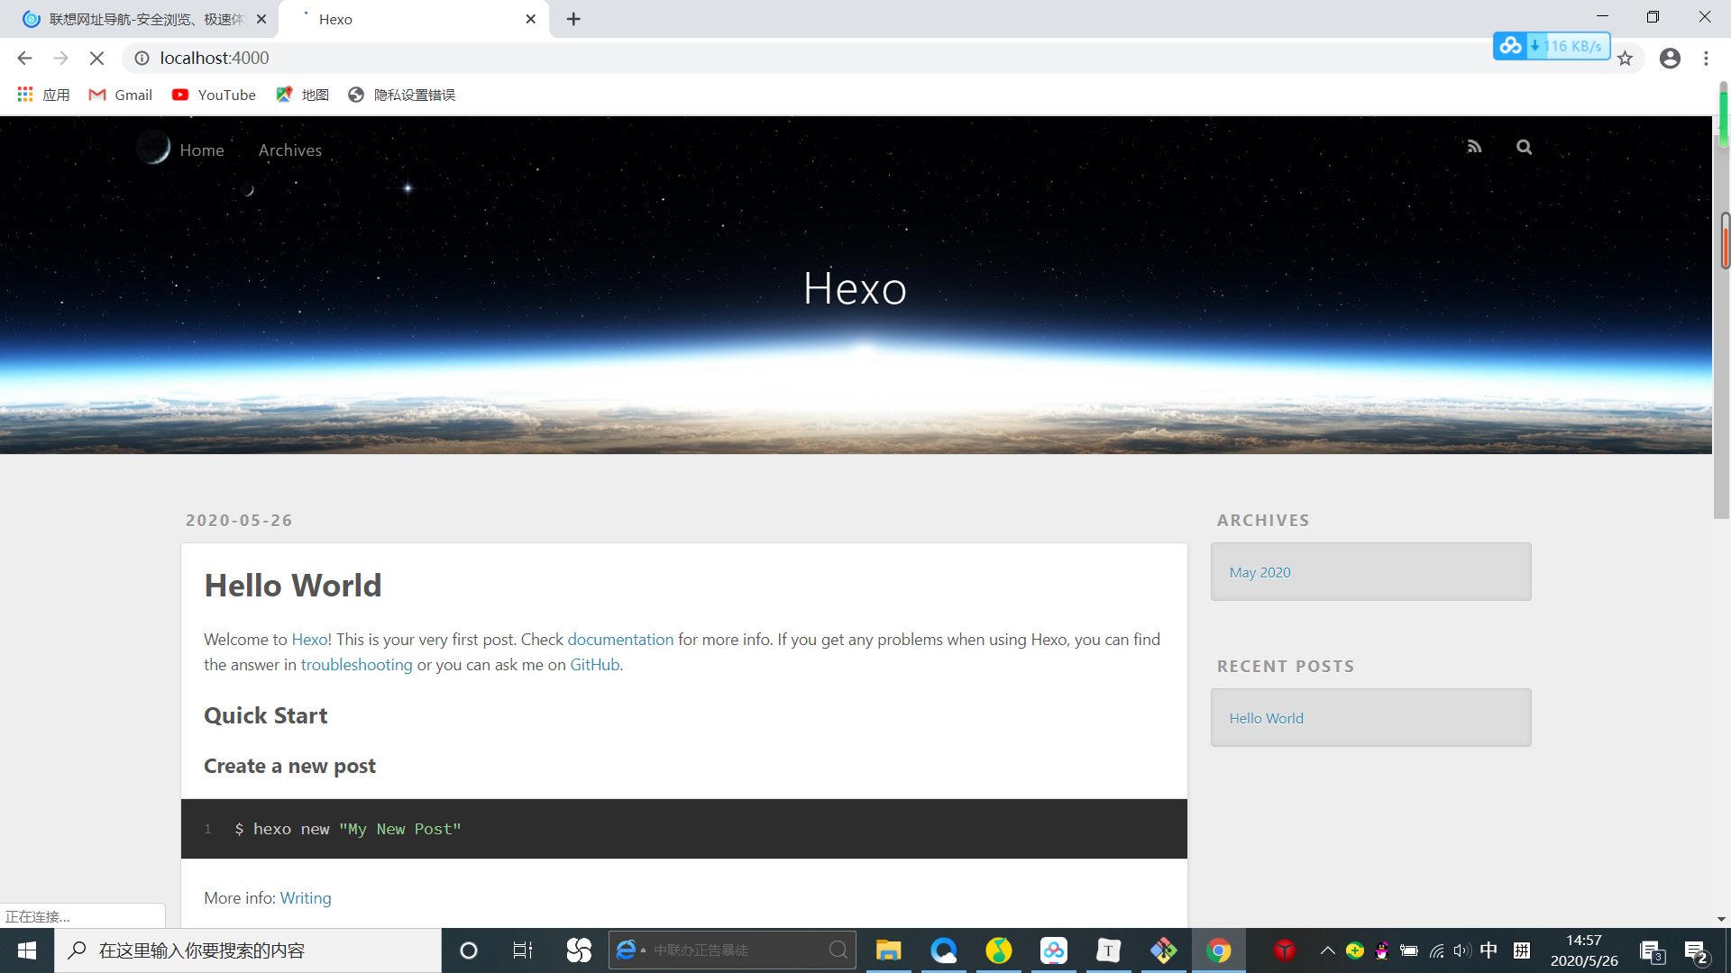The width and height of the screenshot is (1731, 973).
Task: Open the red cube tray icon
Action: (x=1285, y=950)
